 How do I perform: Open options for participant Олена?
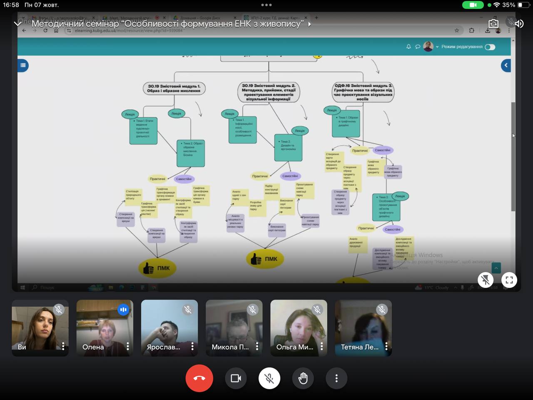(128, 346)
